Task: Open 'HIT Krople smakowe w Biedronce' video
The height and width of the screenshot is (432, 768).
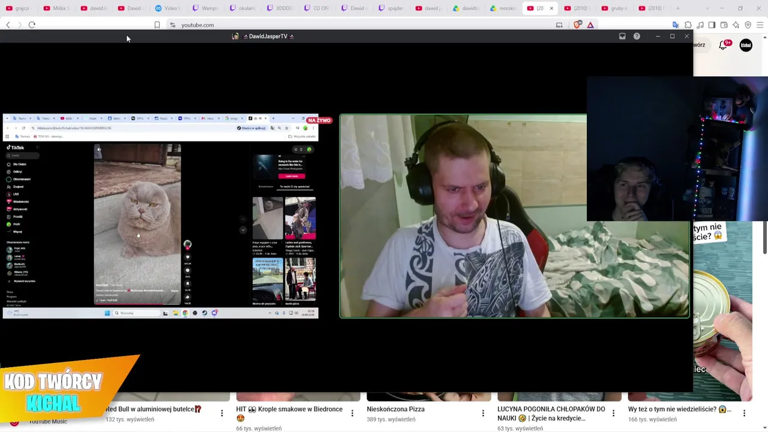Action: pos(289,413)
